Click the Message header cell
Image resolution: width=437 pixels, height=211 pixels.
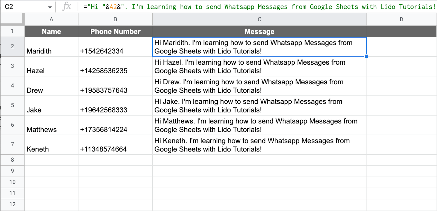pyautogui.click(x=259, y=32)
